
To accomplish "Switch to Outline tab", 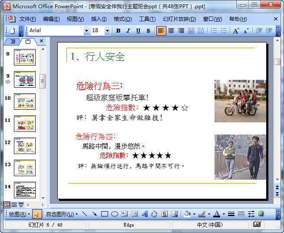I will (x=13, y=42).
